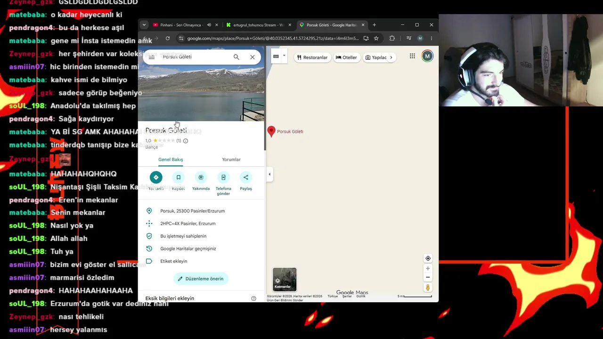The width and height of the screenshot is (603, 339).
Task: Open Chrome three-dot menu
Action: 431,39
